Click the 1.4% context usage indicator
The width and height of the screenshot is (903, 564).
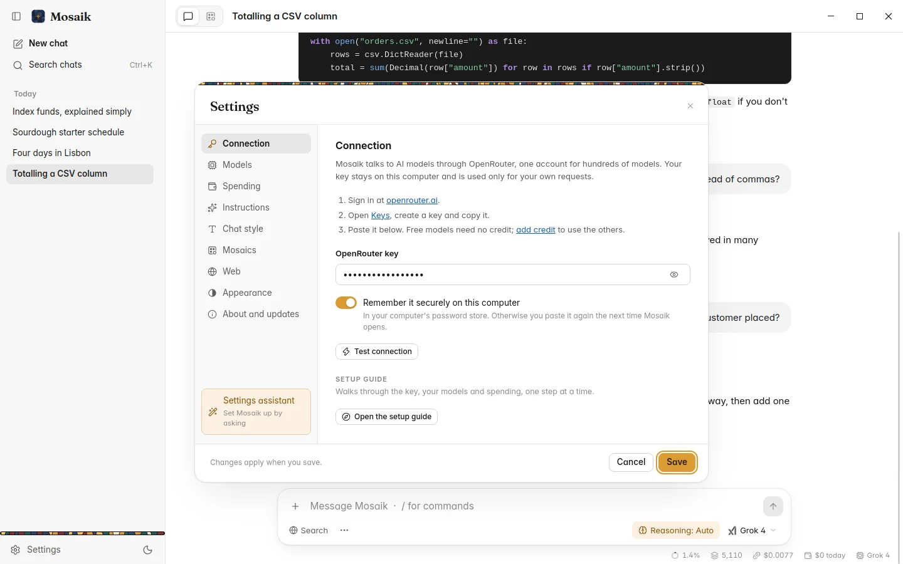[x=685, y=555]
